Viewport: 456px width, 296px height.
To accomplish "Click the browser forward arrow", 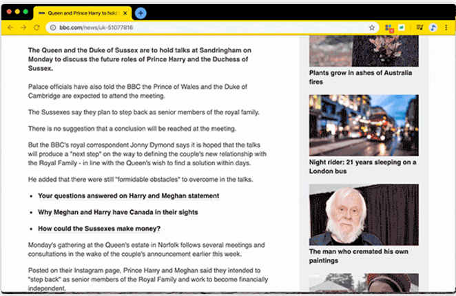I will pos(23,28).
